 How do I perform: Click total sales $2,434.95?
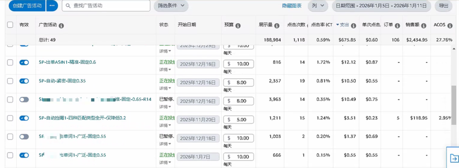417,40
